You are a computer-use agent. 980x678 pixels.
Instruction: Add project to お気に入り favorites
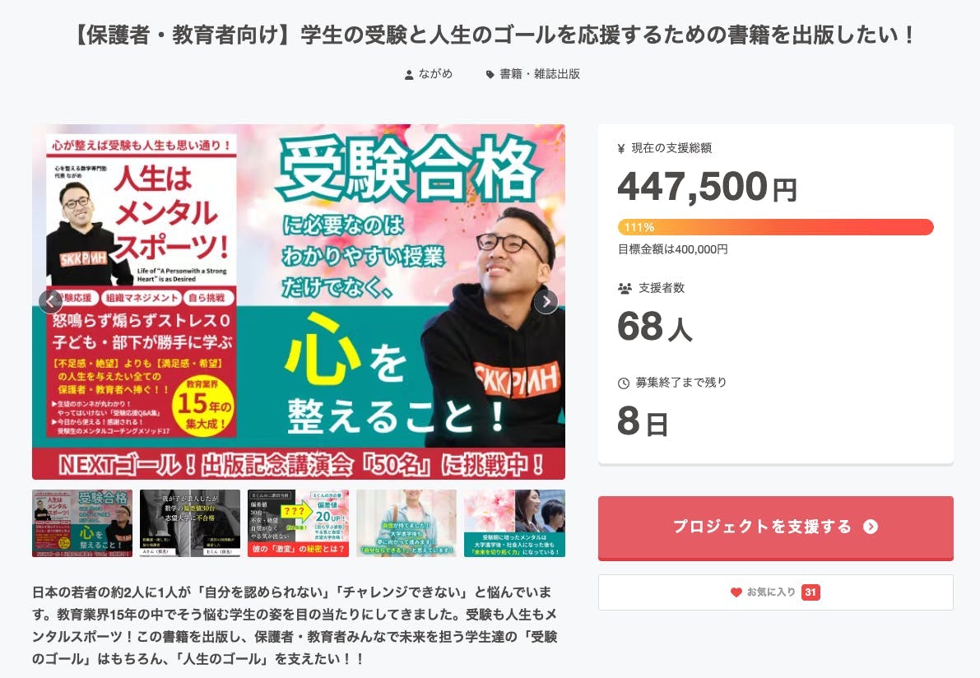(776, 592)
